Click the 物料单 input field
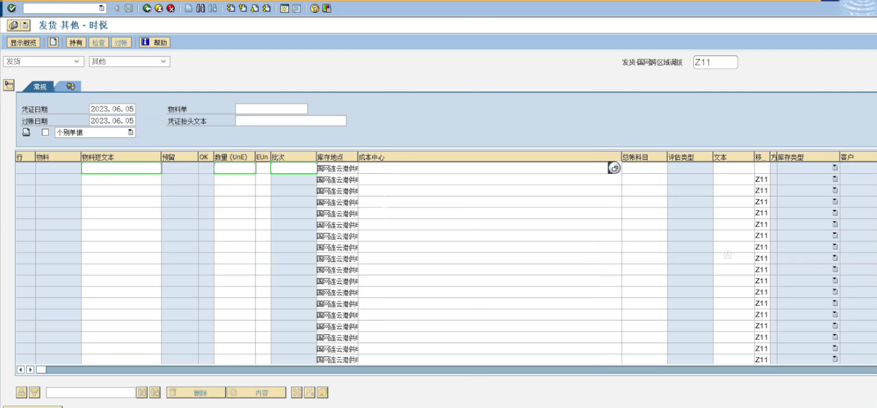 [271, 109]
